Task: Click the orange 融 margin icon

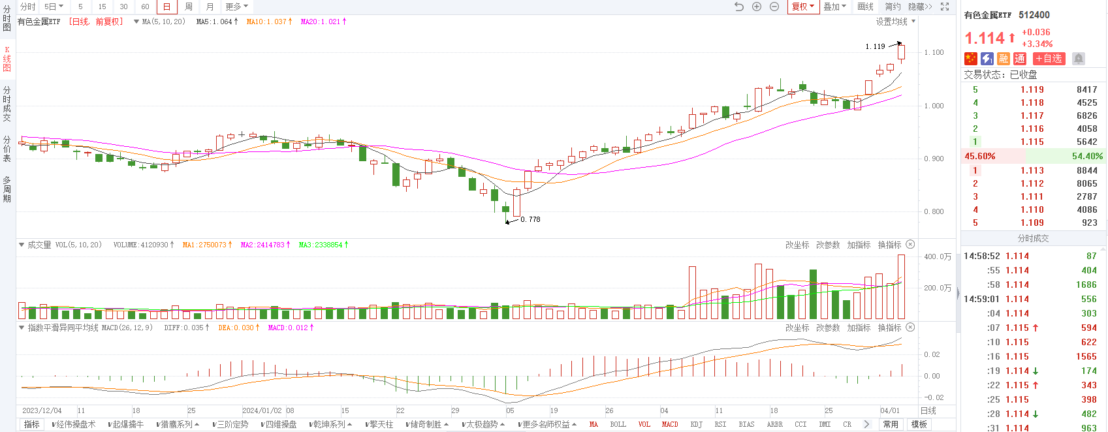Action: click(x=1004, y=59)
